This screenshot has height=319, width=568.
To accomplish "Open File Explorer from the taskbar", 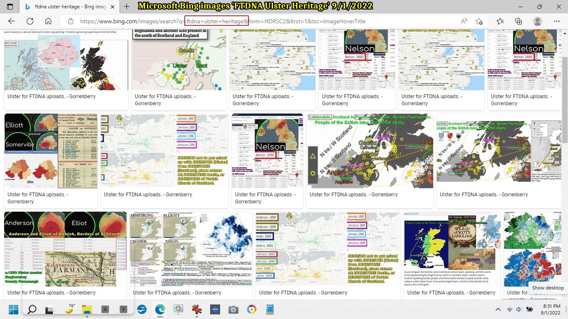I will [x=87, y=309].
